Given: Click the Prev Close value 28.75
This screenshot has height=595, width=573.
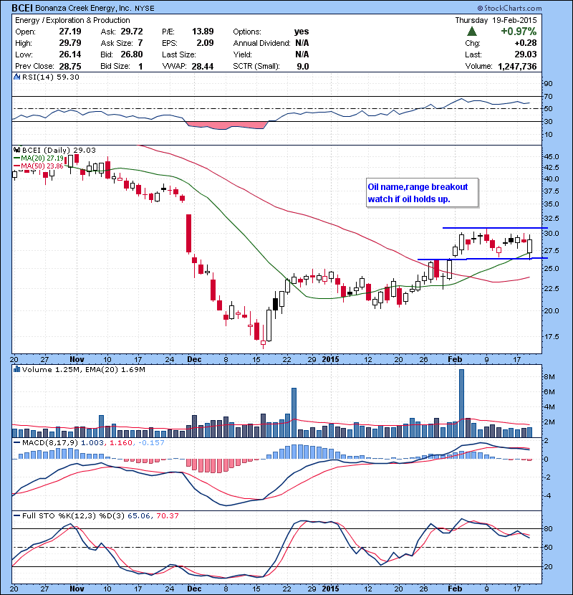Looking at the screenshot, I should pyautogui.click(x=70, y=67).
